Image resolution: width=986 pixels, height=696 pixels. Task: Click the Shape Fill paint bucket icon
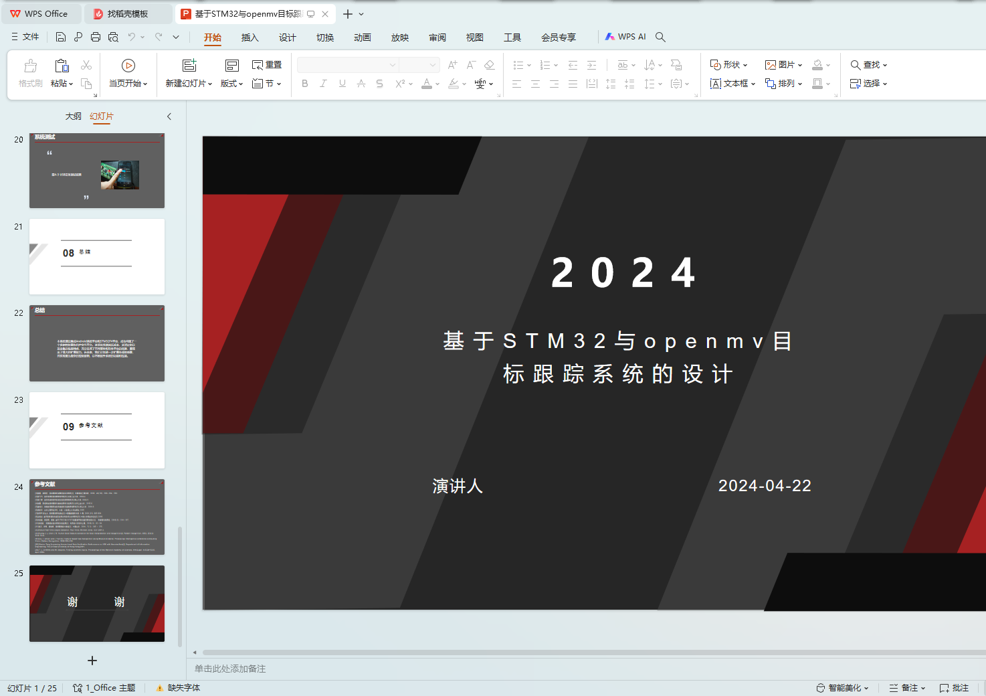pyautogui.click(x=817, y=65)
